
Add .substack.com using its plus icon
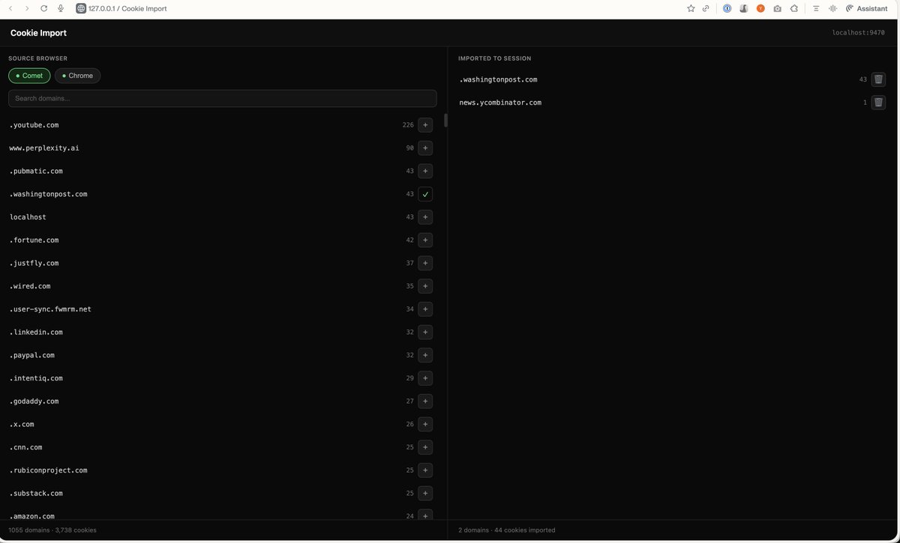coord(425,494)
